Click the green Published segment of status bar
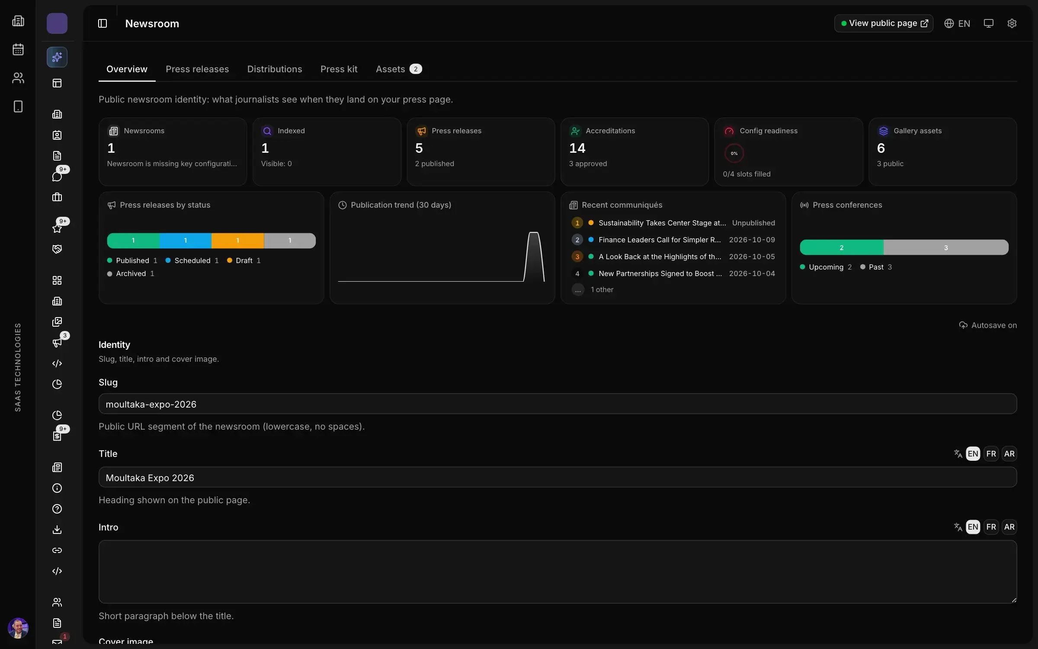Screen dimensions: 1038x649 click(133, 241)
